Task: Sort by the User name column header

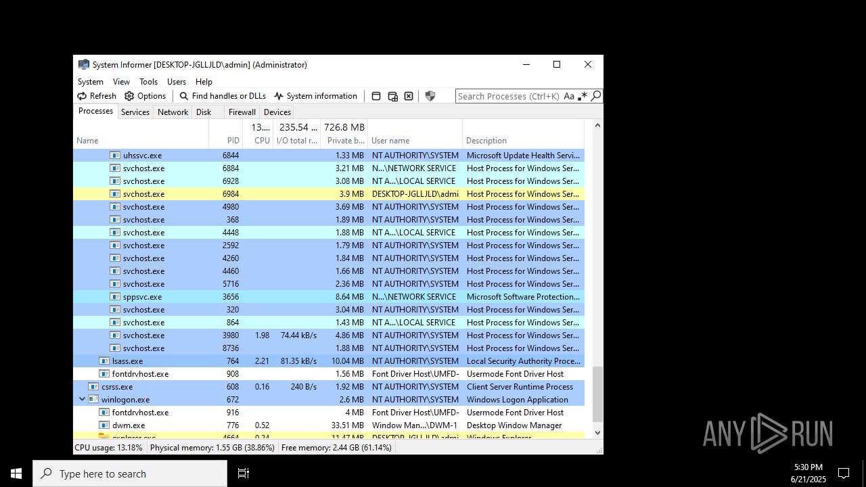Action: coord(415,134)
